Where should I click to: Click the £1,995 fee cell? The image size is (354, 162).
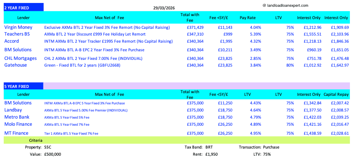coord(226,41)
